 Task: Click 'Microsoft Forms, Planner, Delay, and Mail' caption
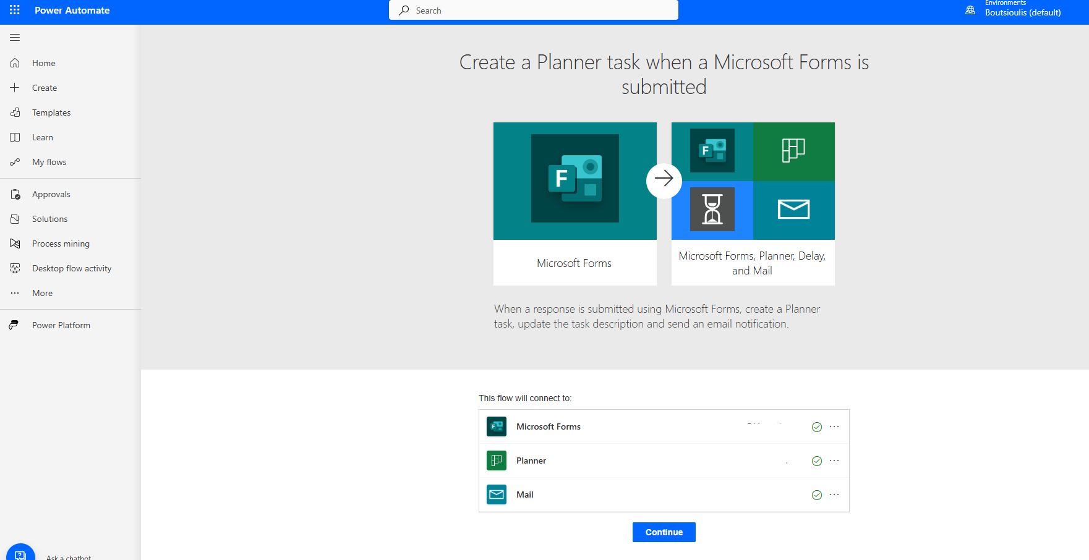(753, 263)
